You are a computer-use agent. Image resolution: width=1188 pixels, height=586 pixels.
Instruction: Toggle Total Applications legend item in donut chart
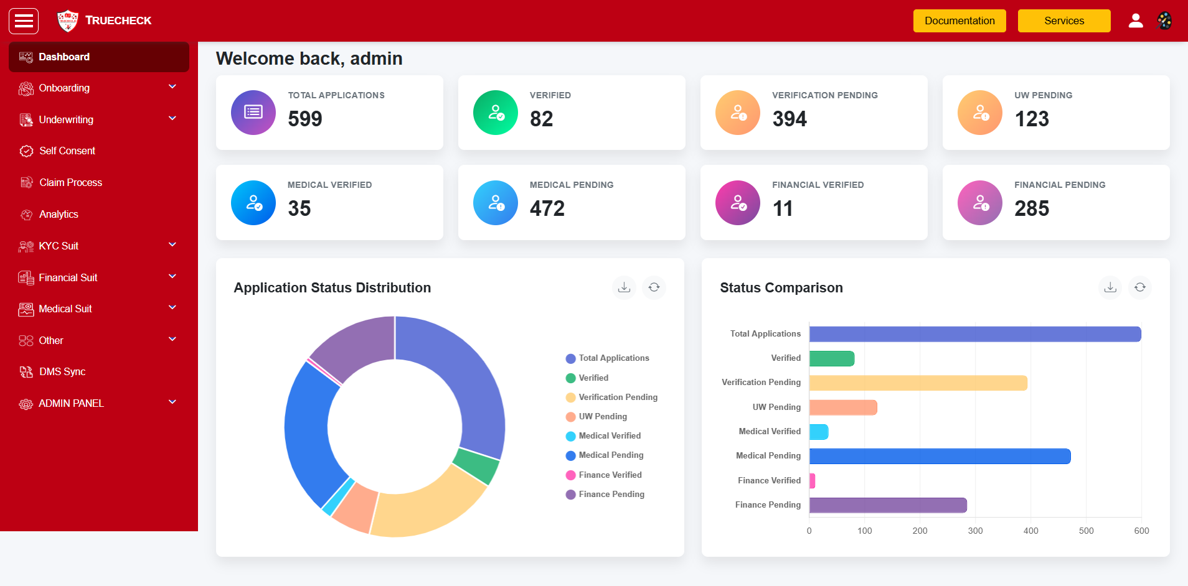[613, 358]
